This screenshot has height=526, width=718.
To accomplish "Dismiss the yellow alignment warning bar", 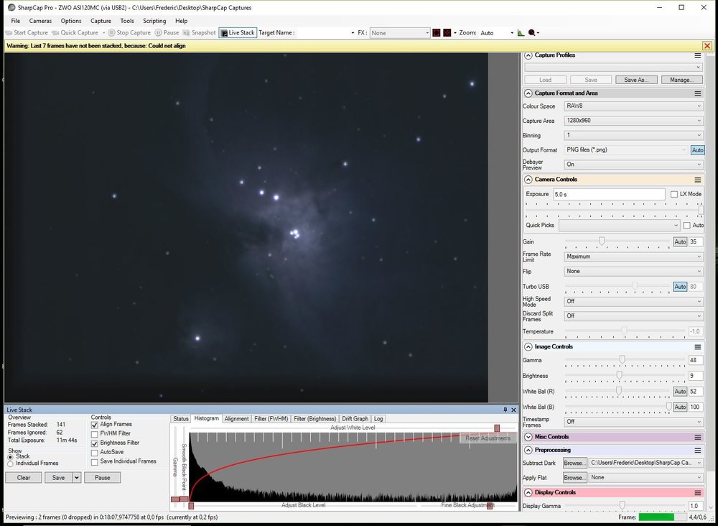I will tap(707, 46).
